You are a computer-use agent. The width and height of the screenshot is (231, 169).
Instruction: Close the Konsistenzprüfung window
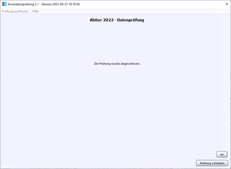tap(227, 4)
